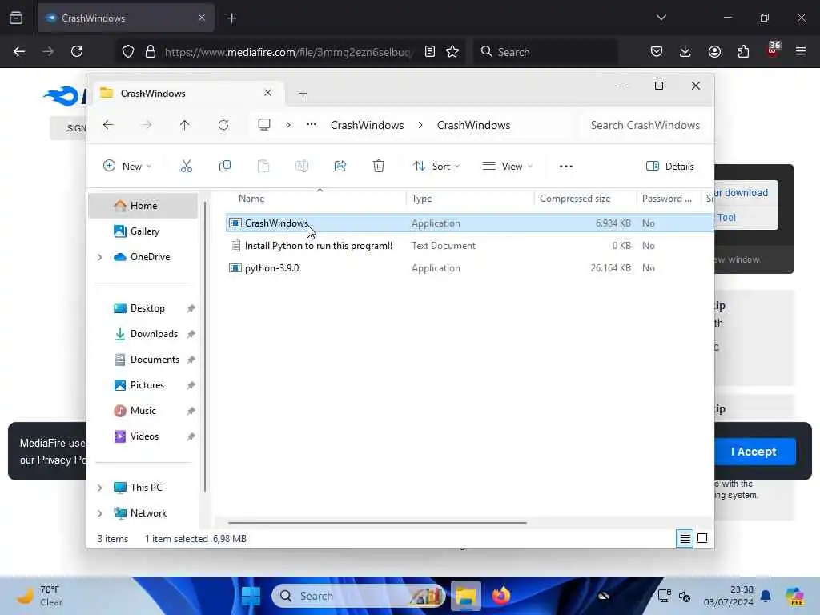Click the Share icon in Explorer toolbar

[340, 167]
